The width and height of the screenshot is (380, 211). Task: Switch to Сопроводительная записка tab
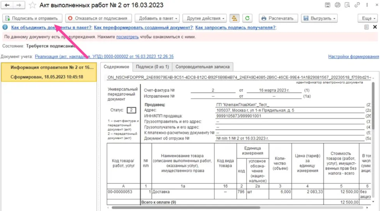tap(202, 67)
